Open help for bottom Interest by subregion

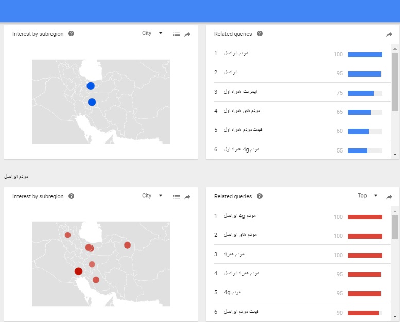(71, 196)
